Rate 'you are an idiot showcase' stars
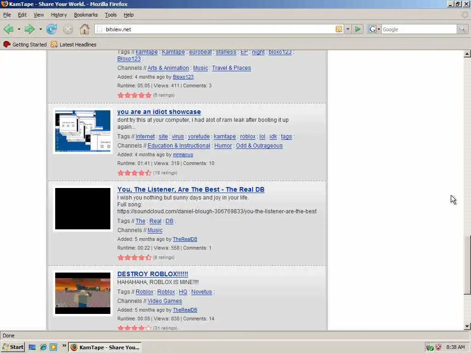The width and height of the screenshot is (471, 353). (134, 173)
